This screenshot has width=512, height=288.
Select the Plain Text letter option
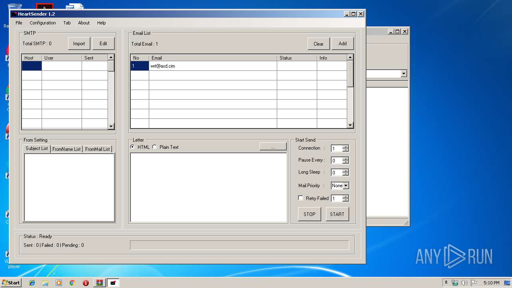pos(166,147)
